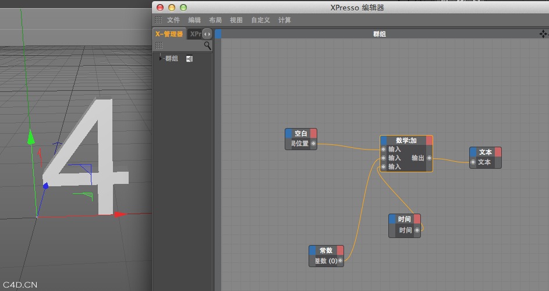Select the 空白 node title
The image size is (549, 291).
point(301,133)
